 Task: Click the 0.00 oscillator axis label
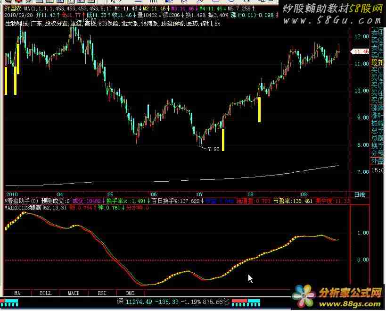[x=363, y=260]
